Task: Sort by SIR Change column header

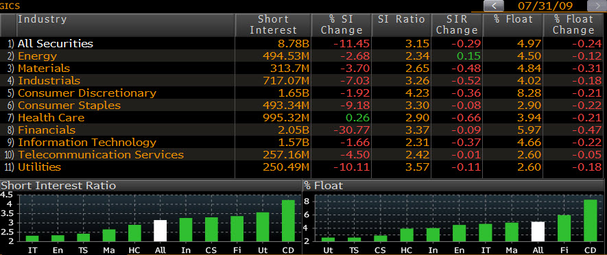Action: click(457, 25)
